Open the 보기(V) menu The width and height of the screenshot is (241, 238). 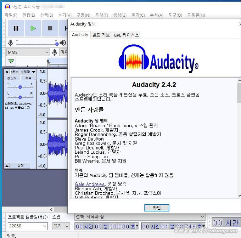click(x=65, y=15)
